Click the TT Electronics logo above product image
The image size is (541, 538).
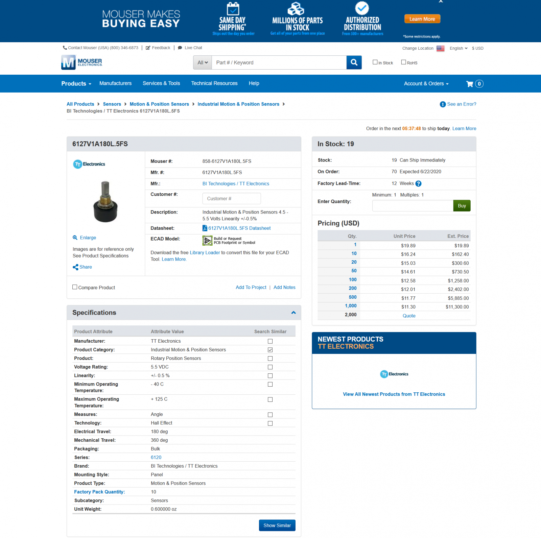coord(89,164)
